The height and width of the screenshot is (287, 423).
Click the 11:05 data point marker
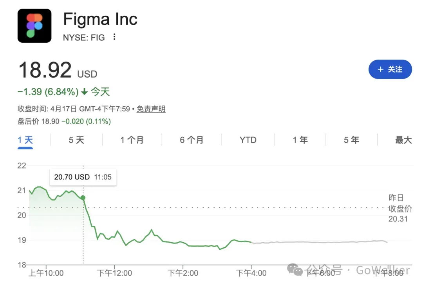coord(83,198)
